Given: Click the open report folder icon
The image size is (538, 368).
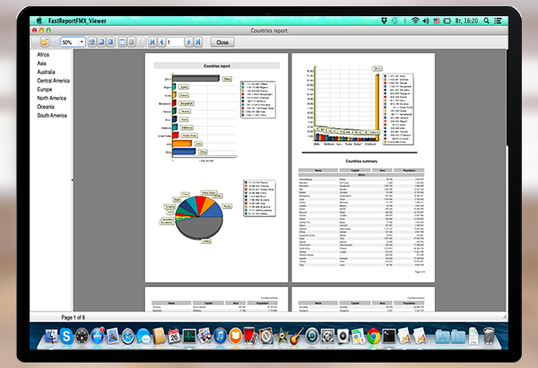Looking at the screenshot, I should (x=44, y=41).
